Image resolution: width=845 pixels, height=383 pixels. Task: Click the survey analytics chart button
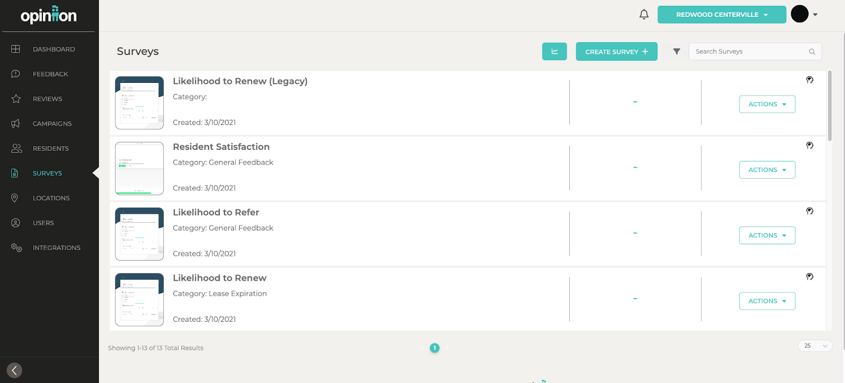(x=555, y=51)
